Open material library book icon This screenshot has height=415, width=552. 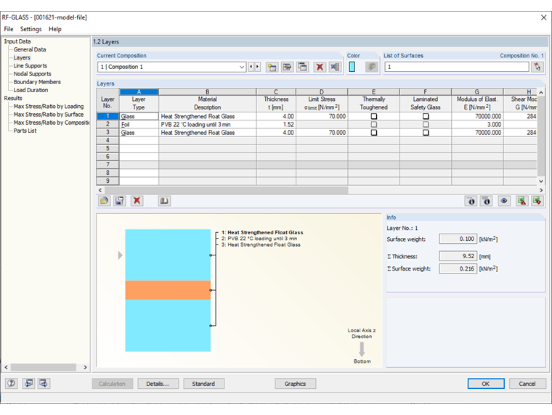tap(164, 201)
